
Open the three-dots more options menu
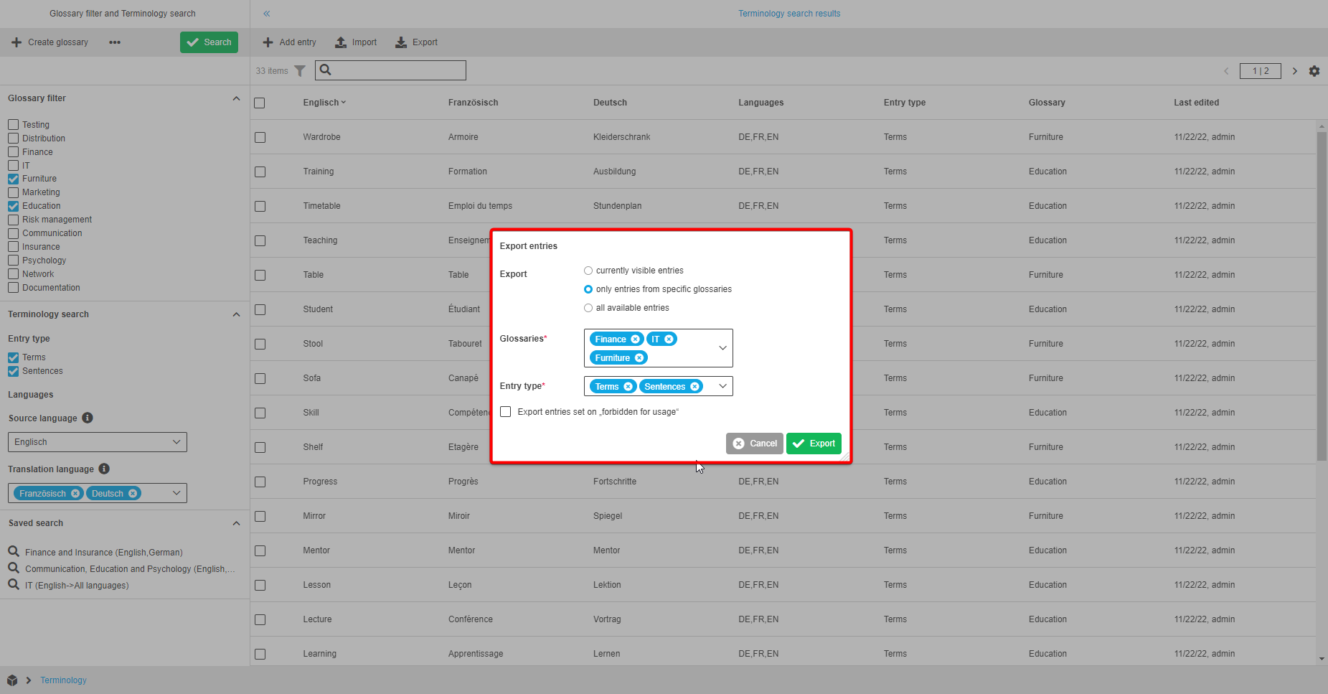(x=115, y=42)
